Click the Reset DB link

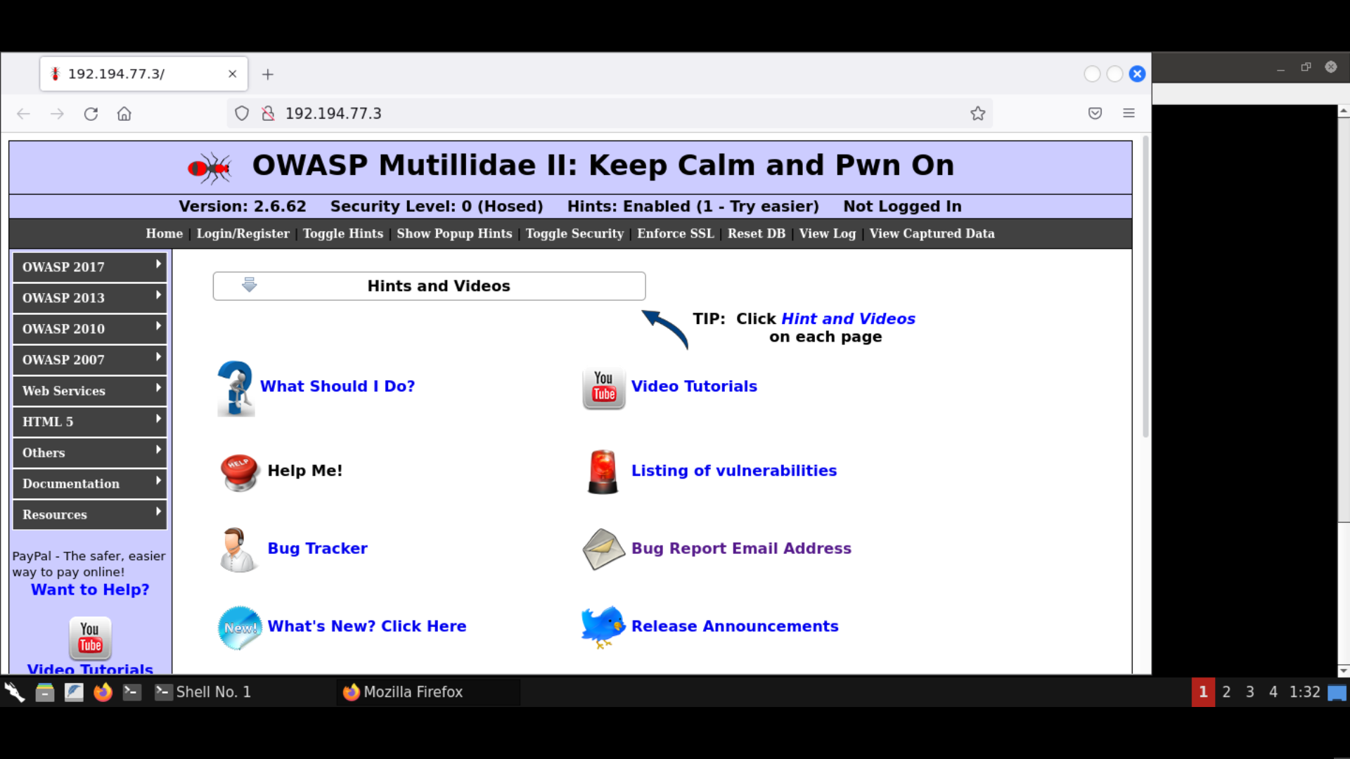756,233
